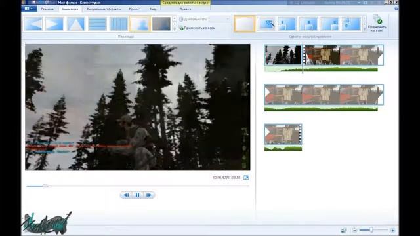Open the Правка video tools tab
420x236 pixels.
(x=185, y=9)
